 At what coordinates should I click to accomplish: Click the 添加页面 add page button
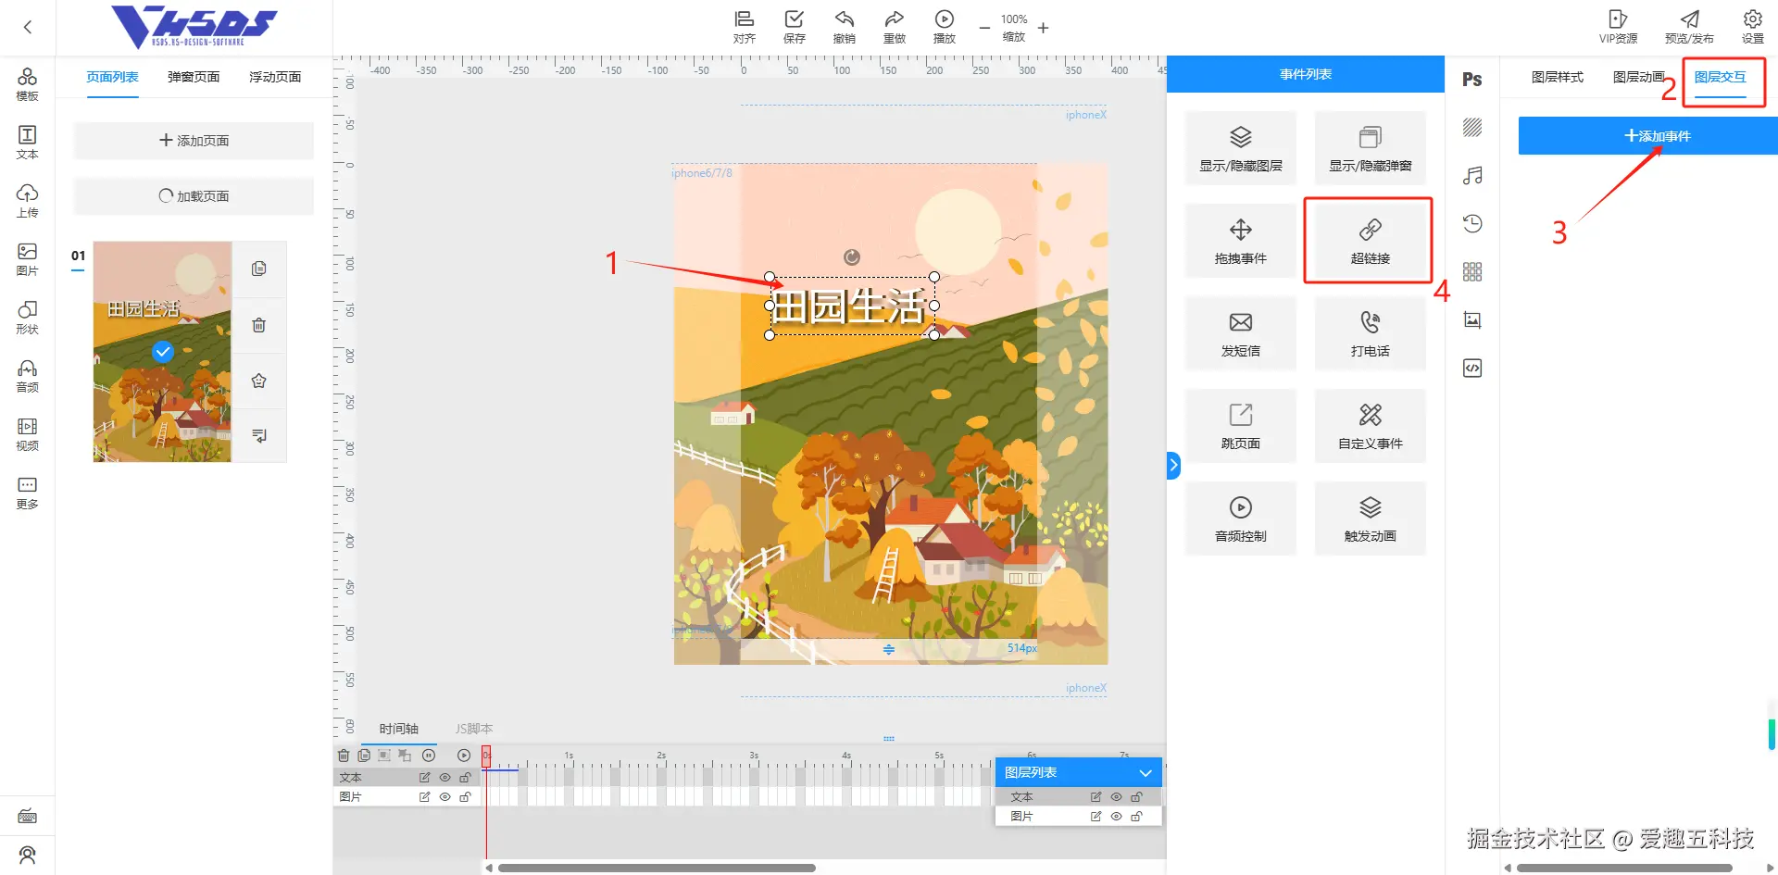tap(194, 141)
